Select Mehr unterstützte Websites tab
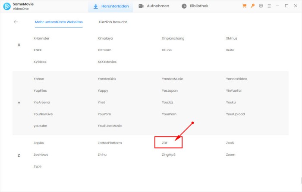Screen dimensions: 302x192 59,22
